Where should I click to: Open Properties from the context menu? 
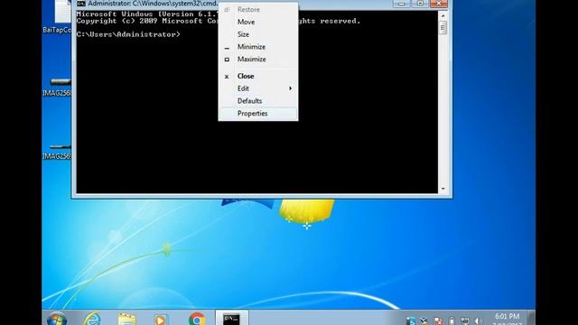click(x=258, y=114)
